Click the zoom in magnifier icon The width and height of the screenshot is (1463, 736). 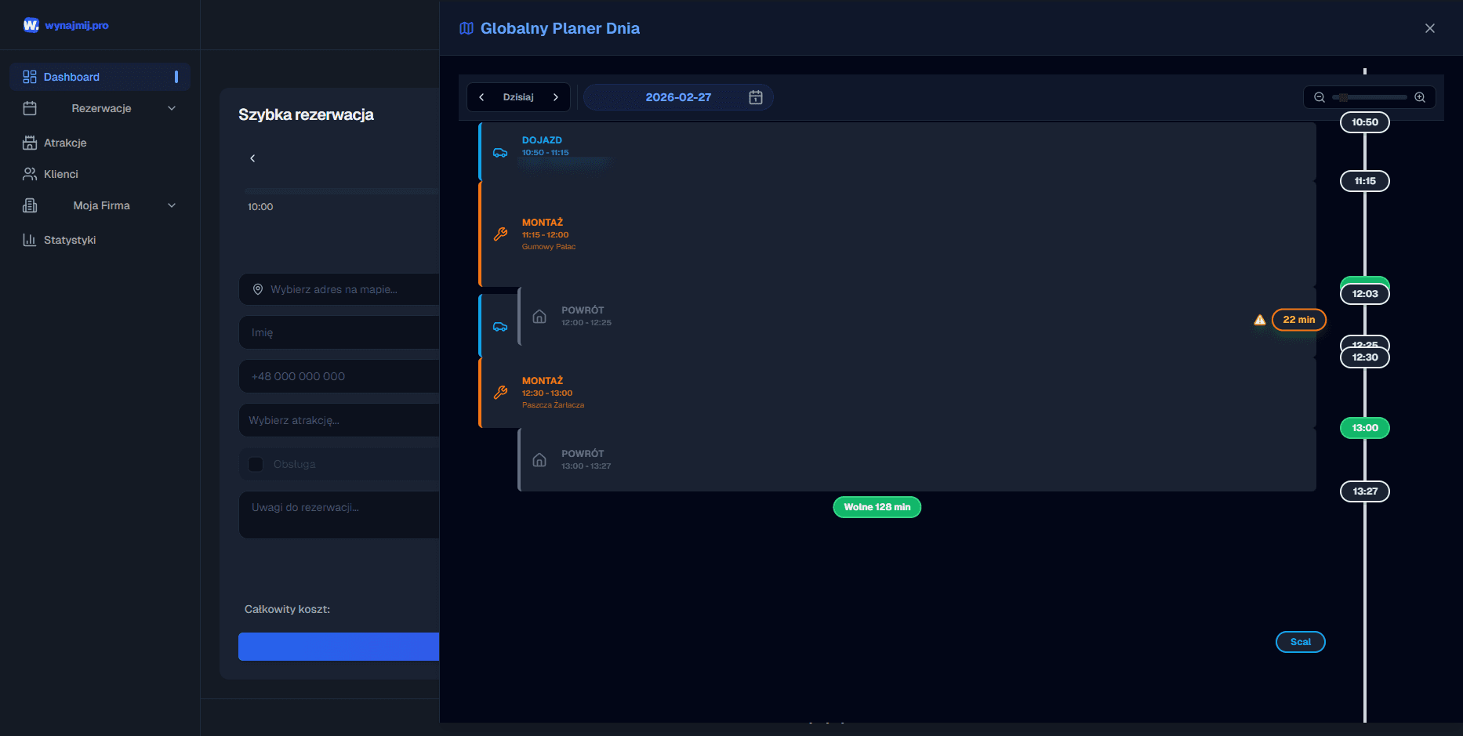[x=1420, y=97]
